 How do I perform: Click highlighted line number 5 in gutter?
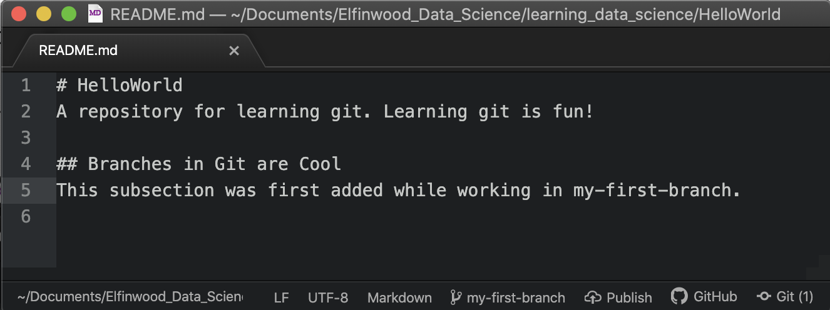pos(26,190)
